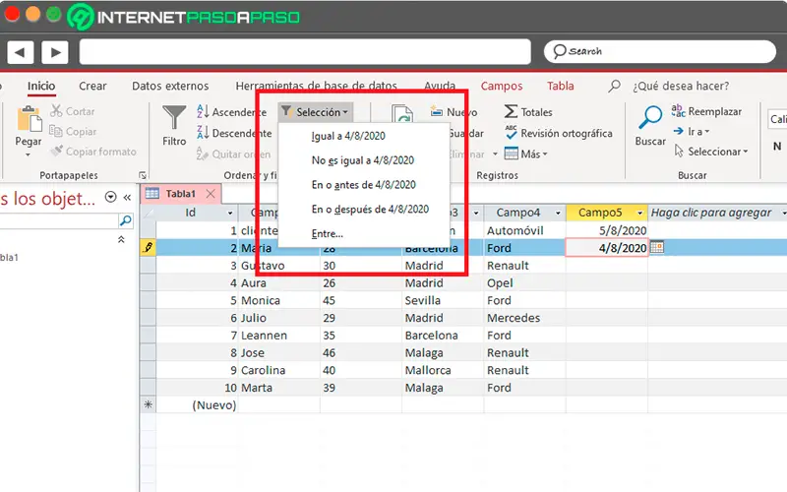The width and height of the screenshot is (787, 492).
Task: Close the Tabla1 tab
Action: pyautogui.click(x=211, y=193)
